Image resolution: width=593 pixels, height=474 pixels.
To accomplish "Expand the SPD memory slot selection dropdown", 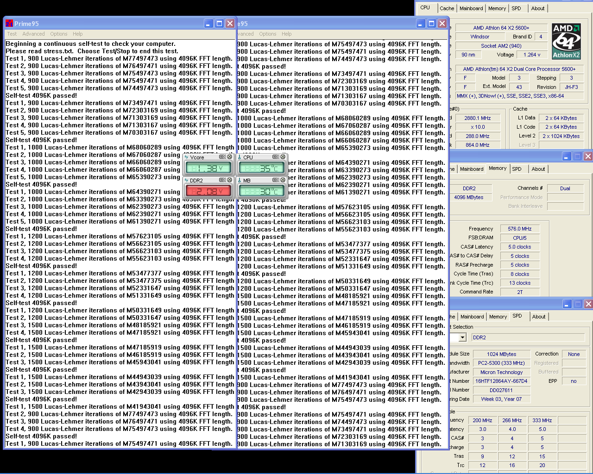I will [x=462, y=337].
